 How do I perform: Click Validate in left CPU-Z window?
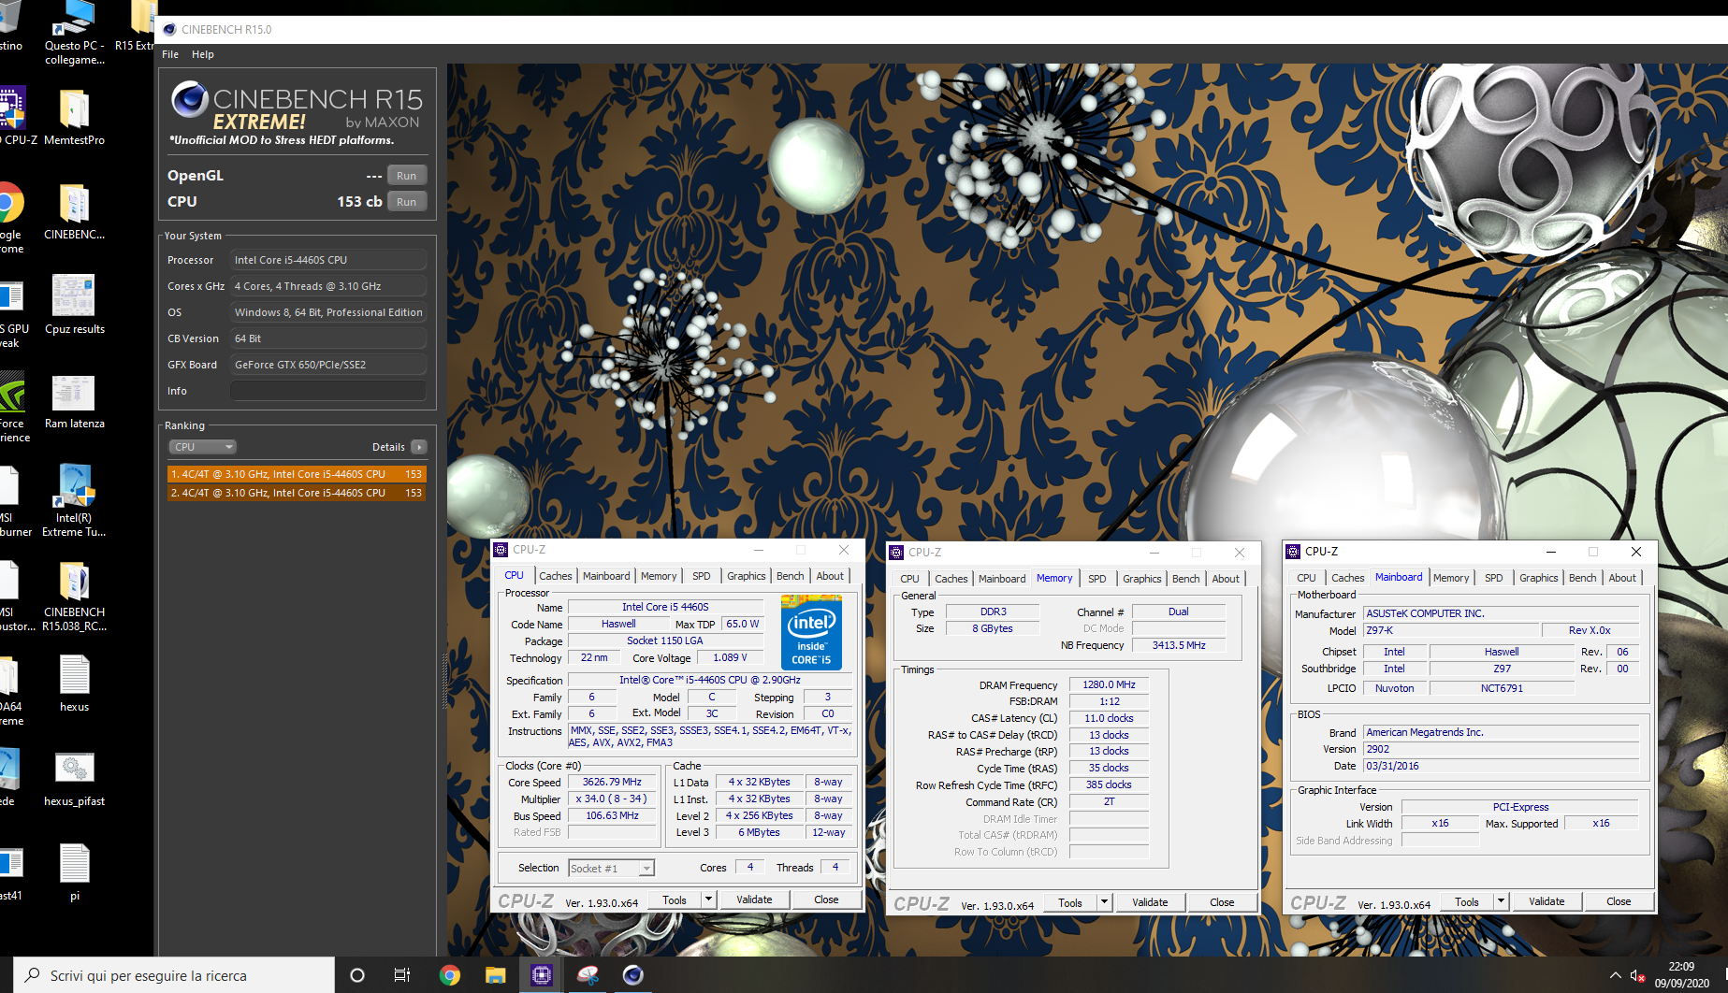[x=754, y=900]
